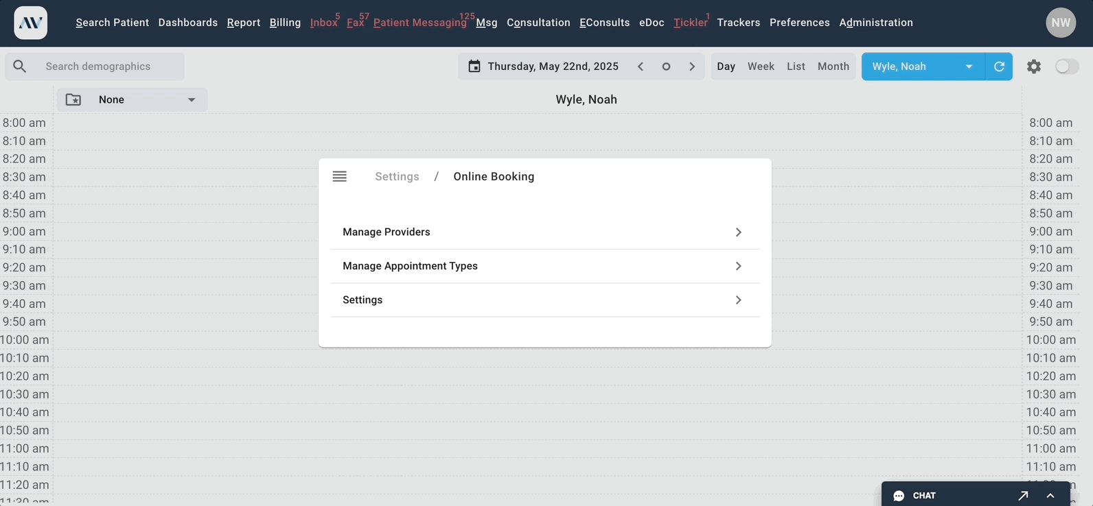Open the Wyle, Noah provider dropdown
Viewport: 1093px width, 506px height.
(x=923, y=67)
